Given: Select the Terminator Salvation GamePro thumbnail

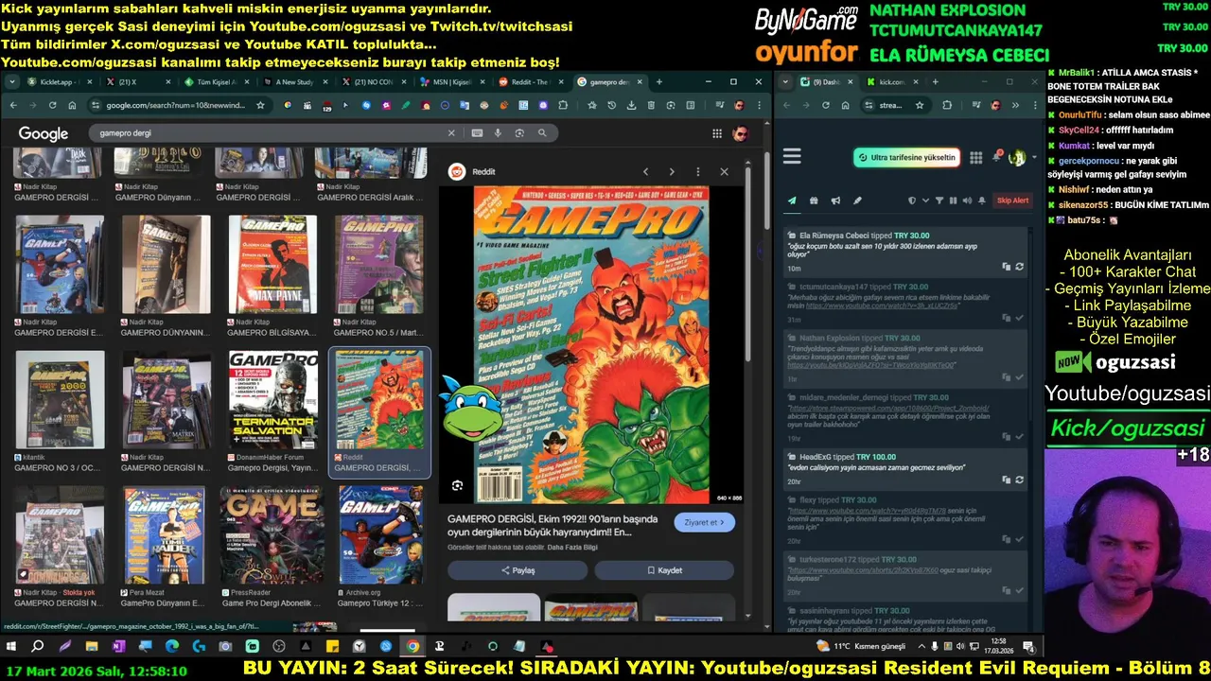Looking at the screenshot, I should (273, 399).
